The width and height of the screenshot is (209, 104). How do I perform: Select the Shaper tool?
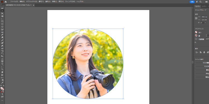pyautogui.click(x=2, y=29)
